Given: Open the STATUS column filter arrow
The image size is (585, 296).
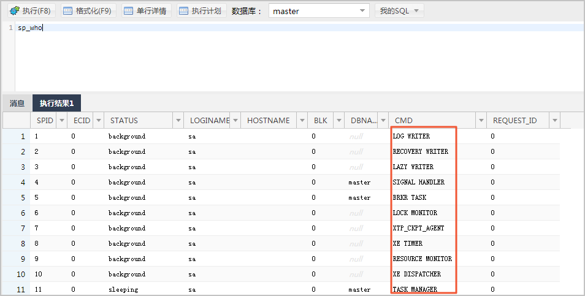Looking at the screenshot, I should pos(178,120).
